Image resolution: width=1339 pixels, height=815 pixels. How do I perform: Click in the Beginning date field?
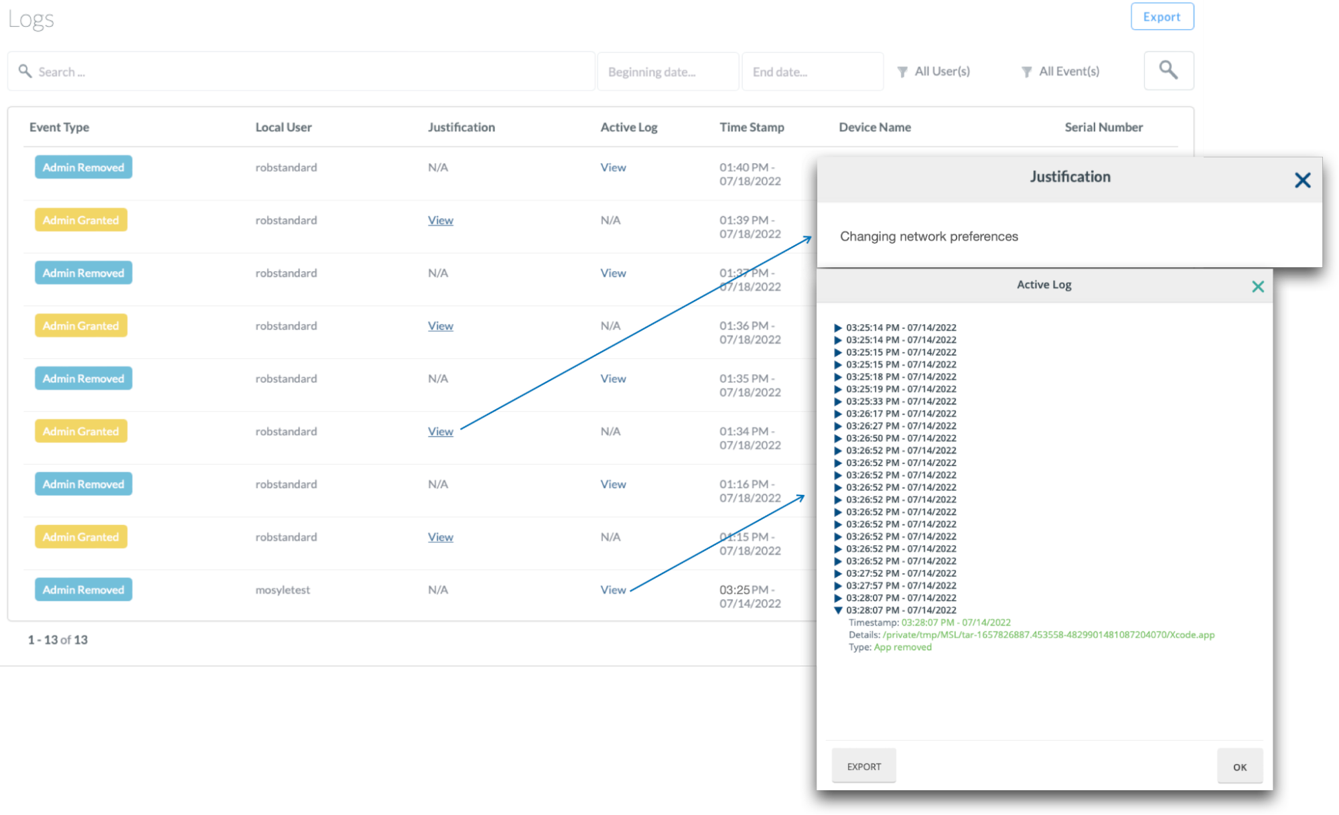coord(667,72)
